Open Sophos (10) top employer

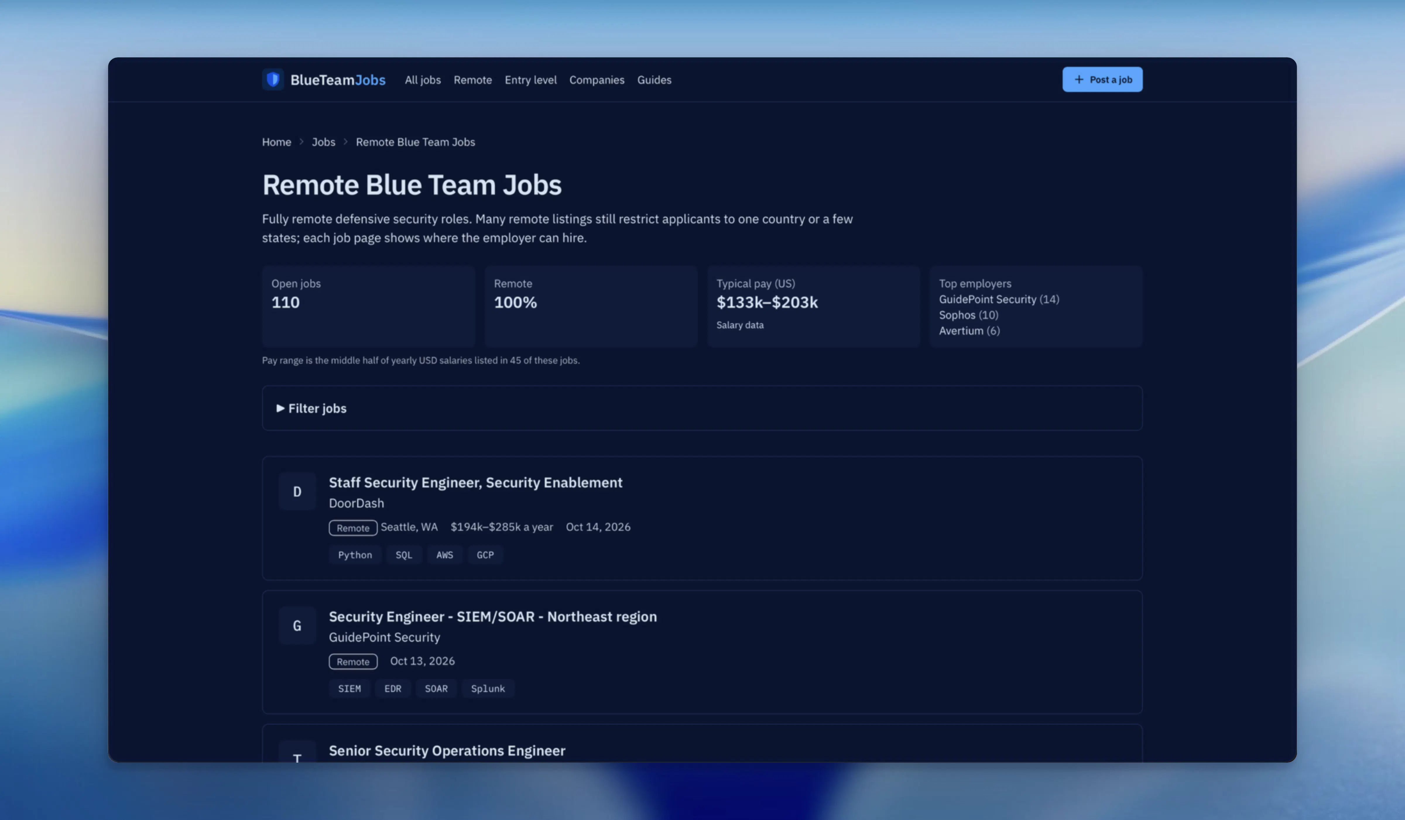pos(969,315)
